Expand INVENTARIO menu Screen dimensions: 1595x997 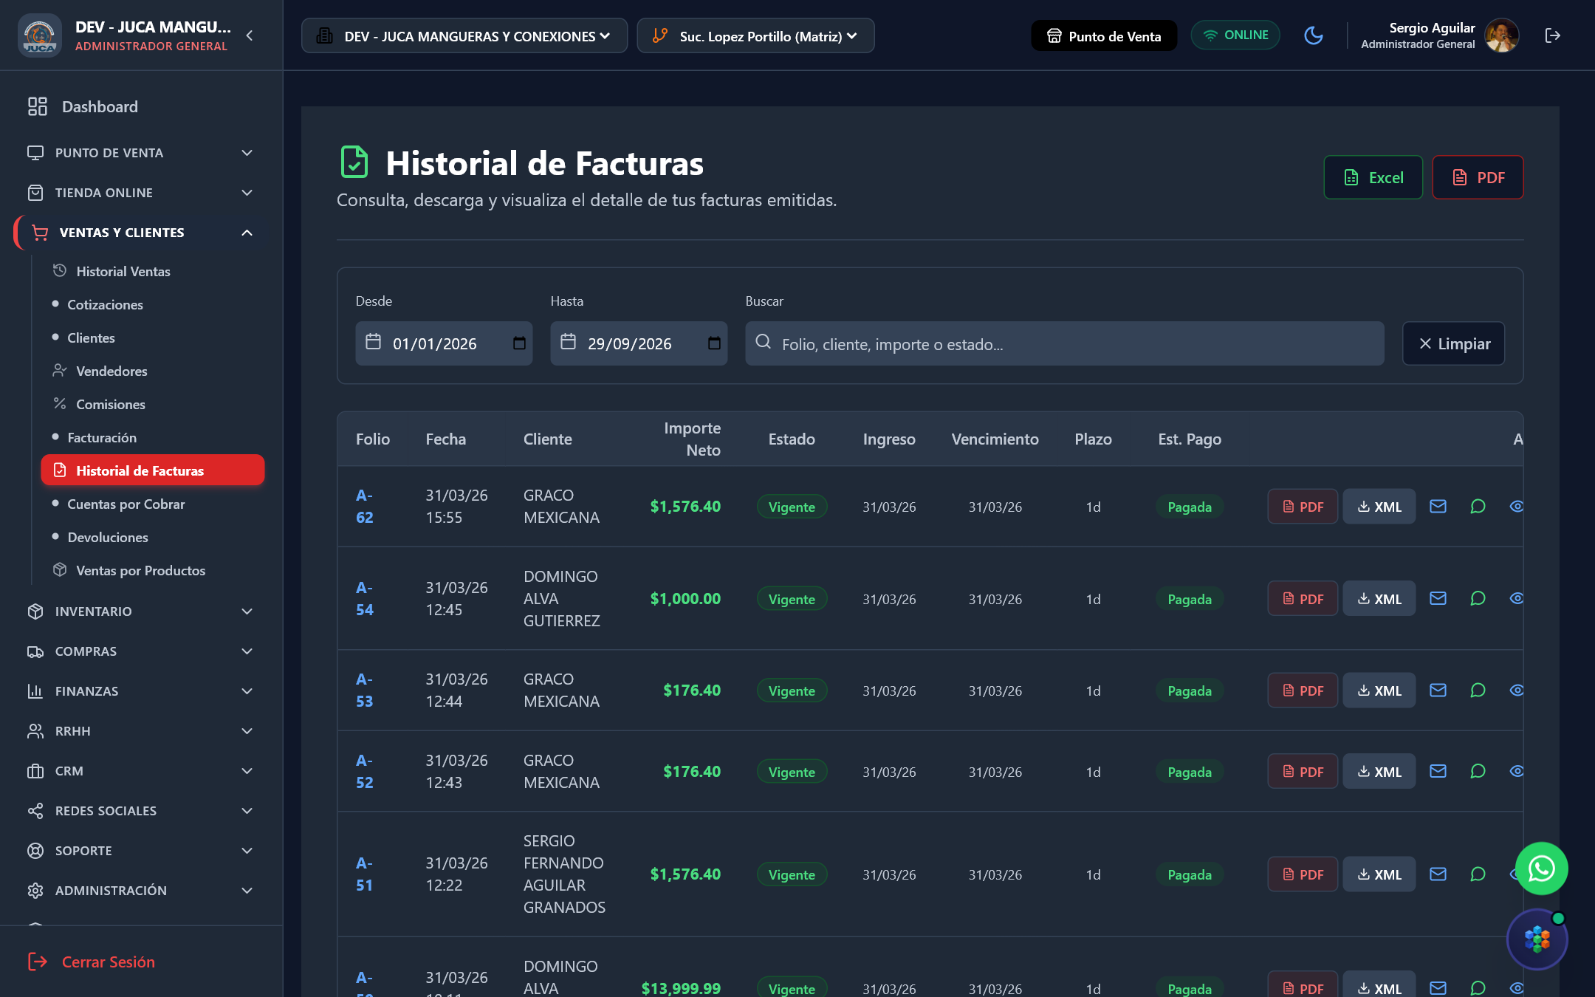pos(140,611)
